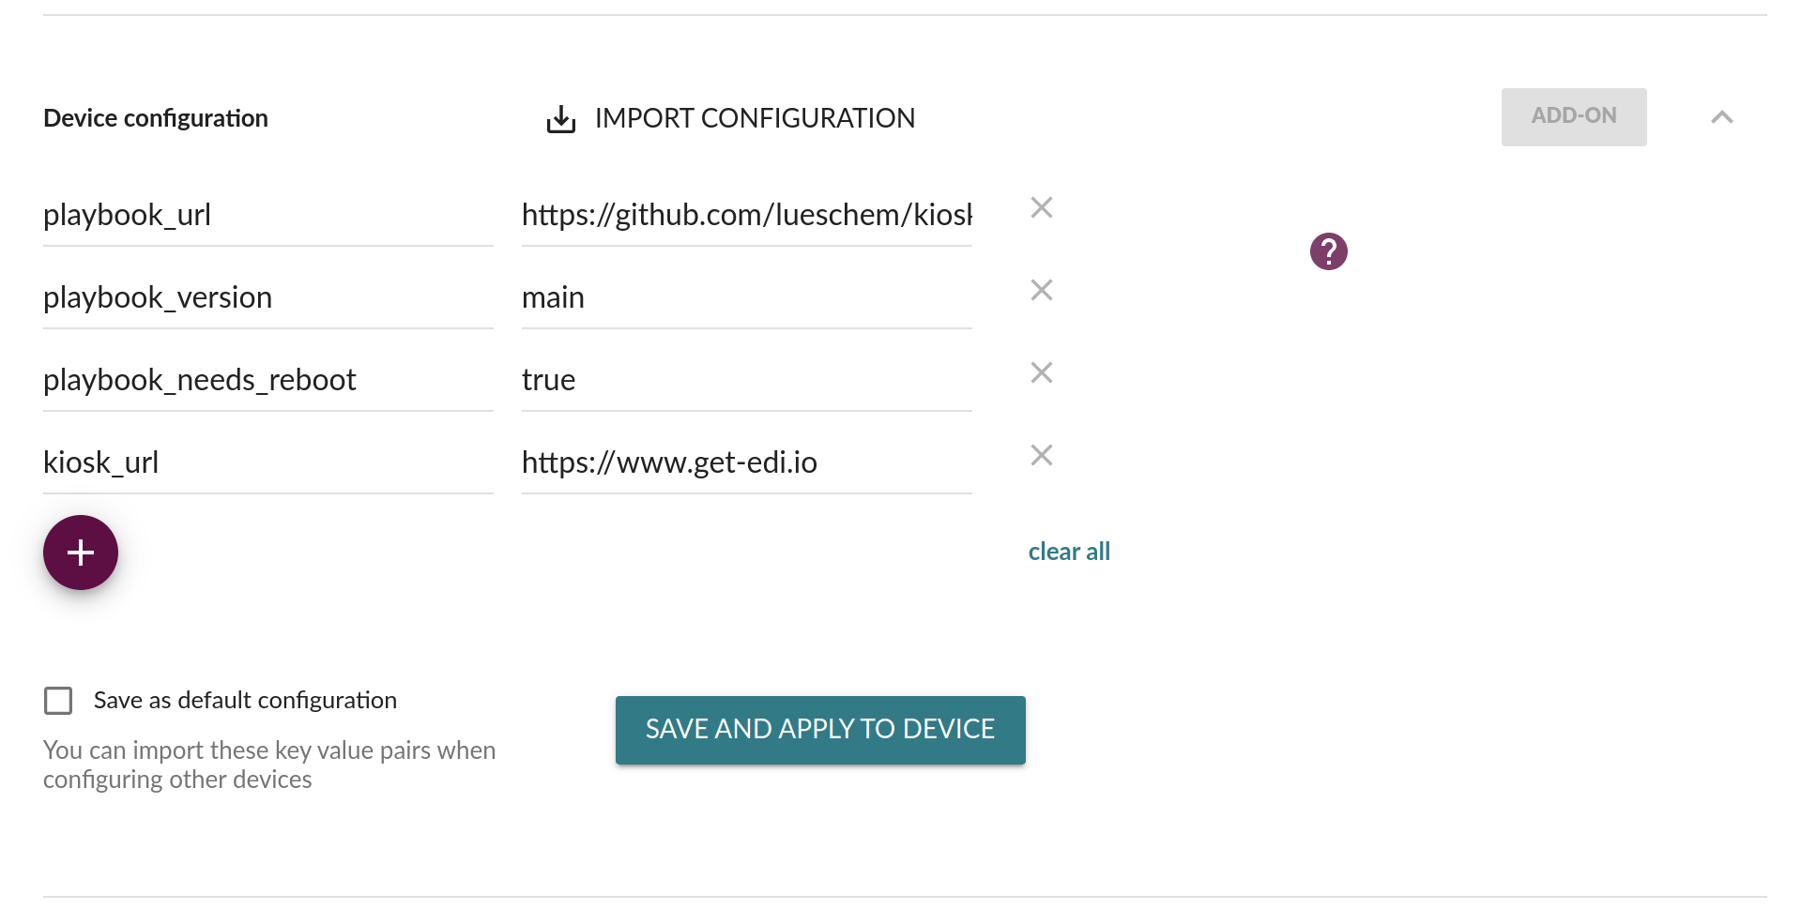This screenshot has height=909, width=1802.
Task: Click the clear all link
Action: pos(1069,552)
